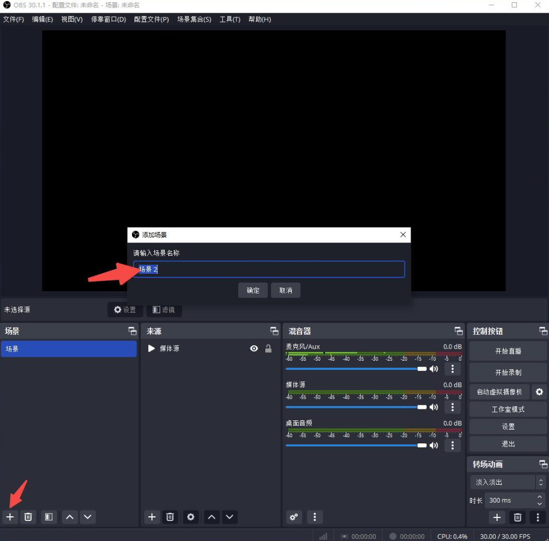The height and width of the screenshot is (541, 549).
Task: Confirm scene name with 确定
Action: tap(253, 290)
